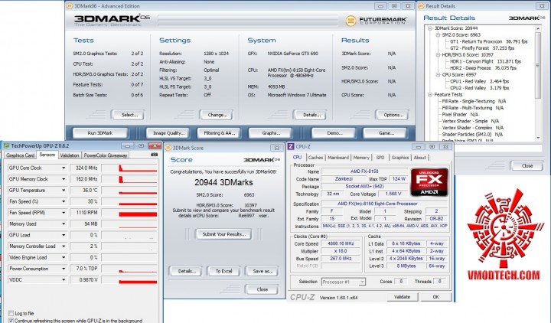The height and width of the screenshot is (323, 551).
Task: Click the Run 3DMark button
Action: pos(100,133)
